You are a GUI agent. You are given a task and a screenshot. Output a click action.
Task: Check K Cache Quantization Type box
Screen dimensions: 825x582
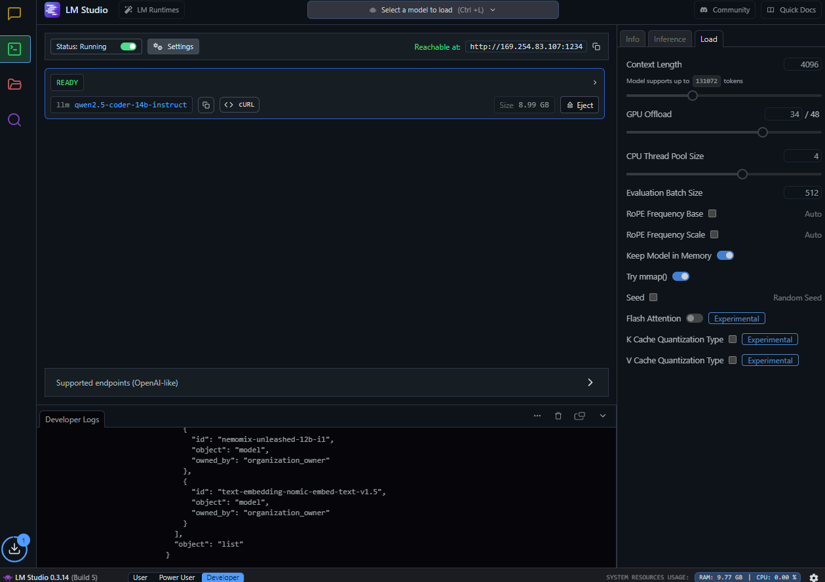coord(733,339)
